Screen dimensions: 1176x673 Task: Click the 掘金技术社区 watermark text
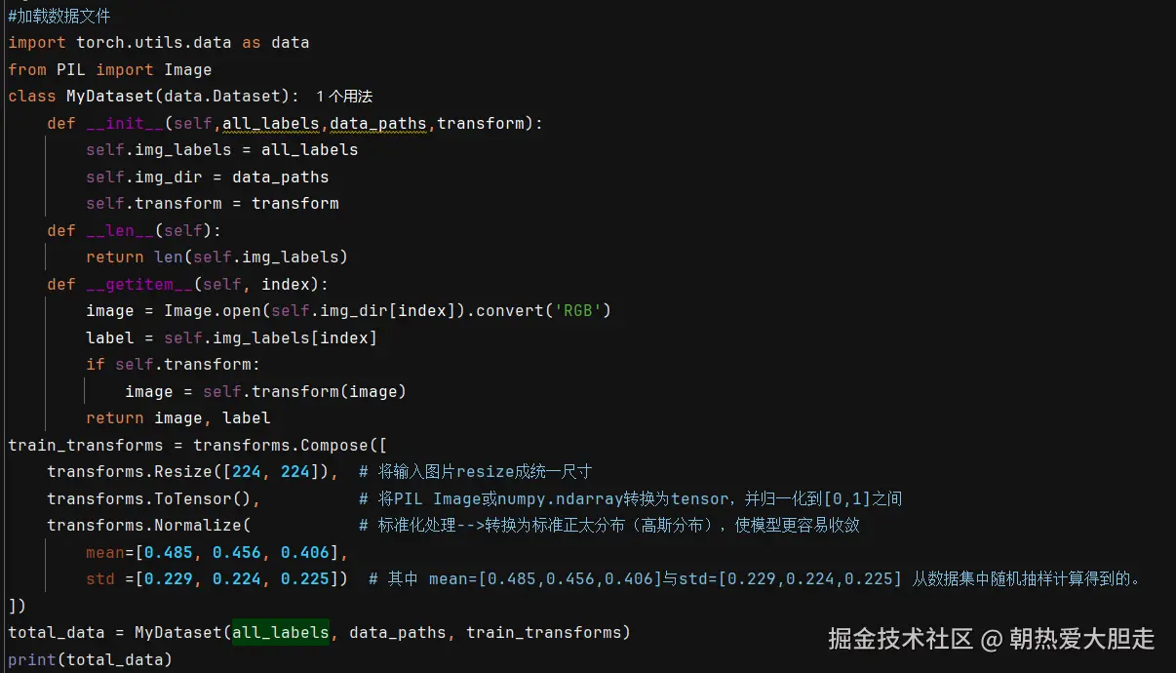click(900, 639)
